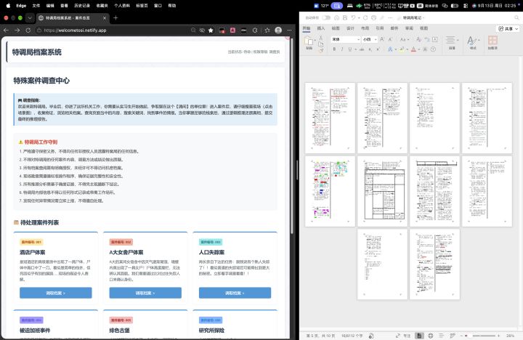Open a new tab in Edge
The height and width of the screenshot is (340, 523).
click(x=115, y=17)
